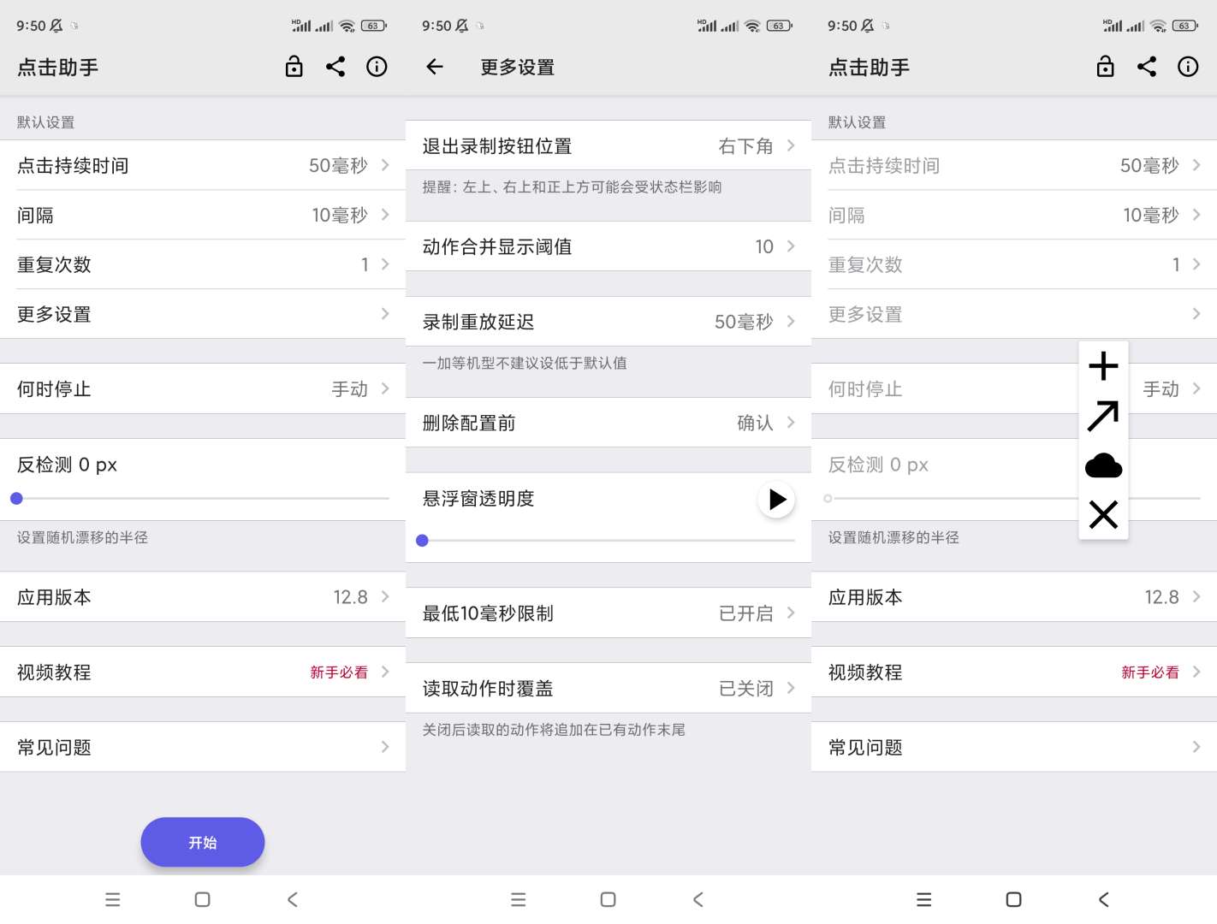Open 更多设置 on left screen

coord(203,314)
